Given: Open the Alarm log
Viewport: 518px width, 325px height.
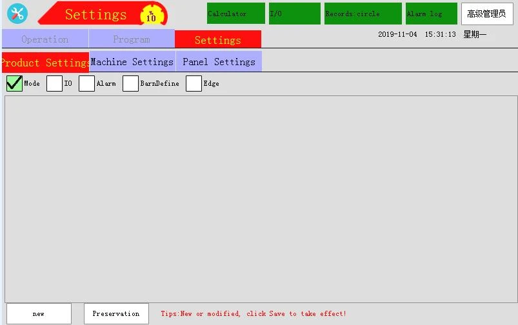Looking at the screenshot, I should tap(432, 14).
